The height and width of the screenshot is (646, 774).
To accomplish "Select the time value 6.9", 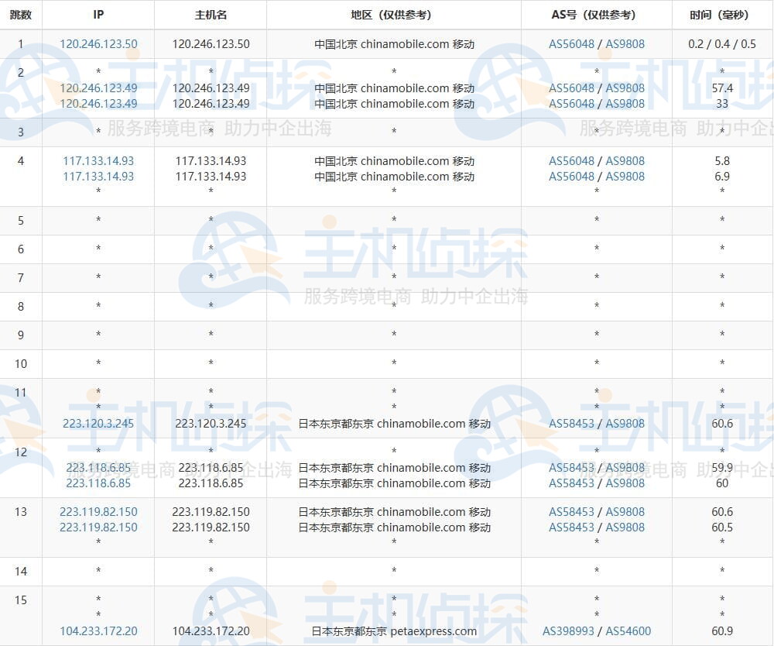I will pyautogui.click(x=722, y=177).
